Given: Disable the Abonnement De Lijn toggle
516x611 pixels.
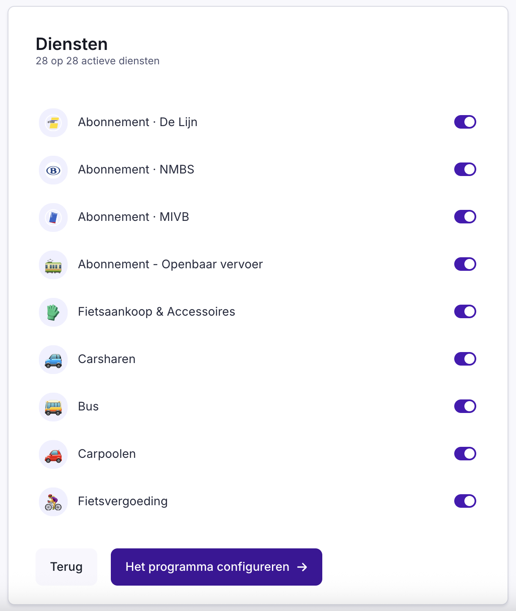Looking at the screenshot, I should [465, 122].
